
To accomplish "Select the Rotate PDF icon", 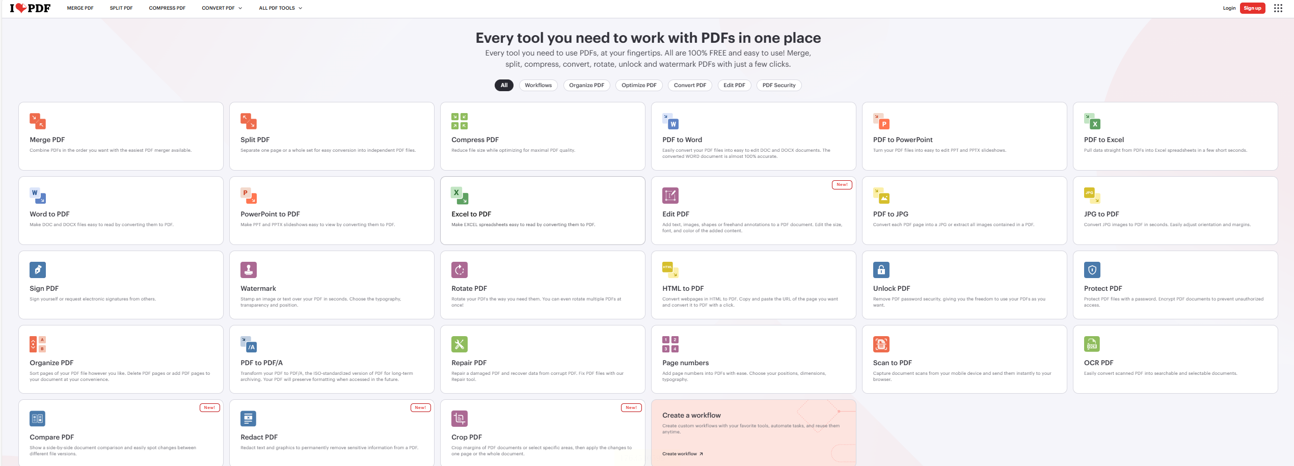I will tap(459, 270).
